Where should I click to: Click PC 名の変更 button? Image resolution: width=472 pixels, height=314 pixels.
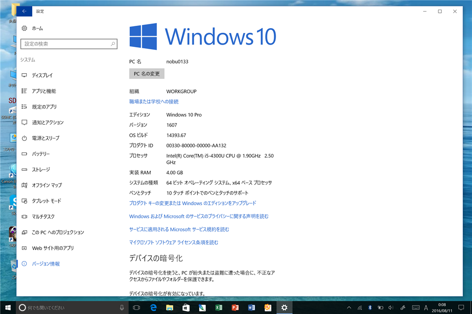(147, 74)
